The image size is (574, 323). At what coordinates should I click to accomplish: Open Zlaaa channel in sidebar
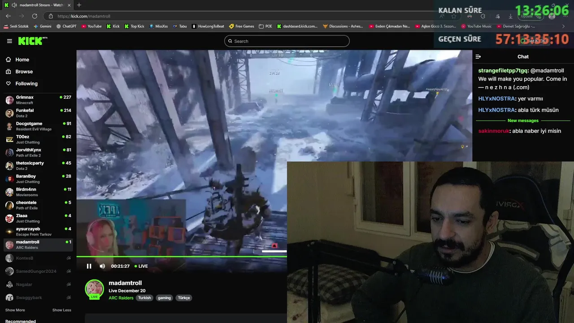click(x=38, y=218)
